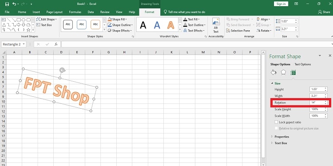The image size is (333, 166).
Task: Open the Rotate dropdown
Action: (264, 31)
